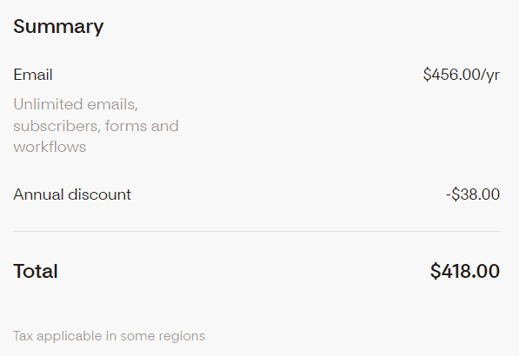Click the word Annual in the discount label
The height and width of the screenshot is (356, 519).
click(x=38, y=194)
